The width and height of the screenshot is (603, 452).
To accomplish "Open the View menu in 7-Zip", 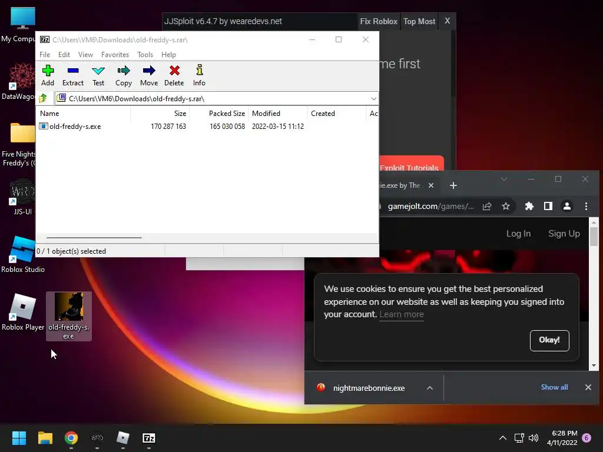I will pyautogui.click(x=85, y=55).
